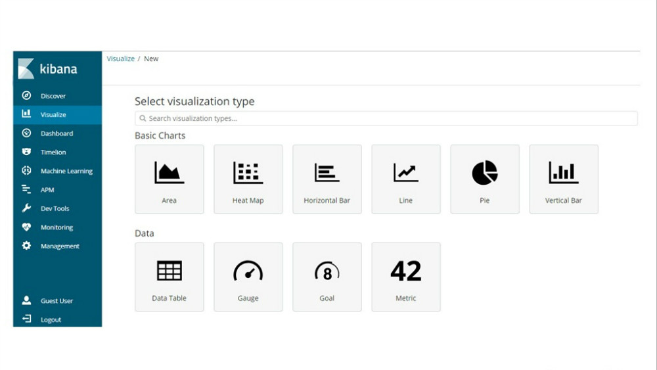Choose the Pie chart icon

(x=485, y=173)
